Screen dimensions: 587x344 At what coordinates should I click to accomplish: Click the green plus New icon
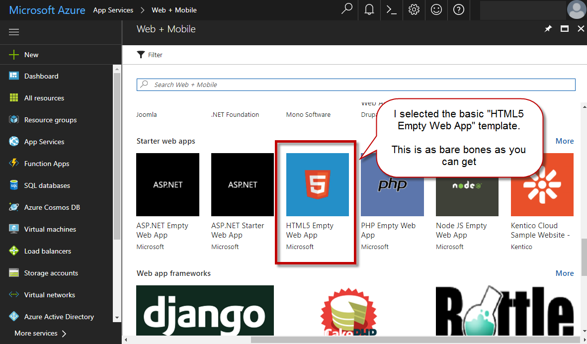(x=14, y=55)
